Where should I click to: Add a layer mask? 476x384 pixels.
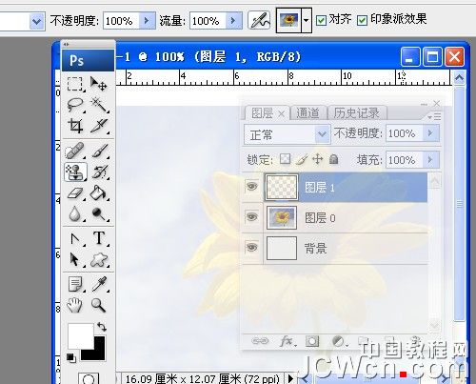[x=312, y=341]
